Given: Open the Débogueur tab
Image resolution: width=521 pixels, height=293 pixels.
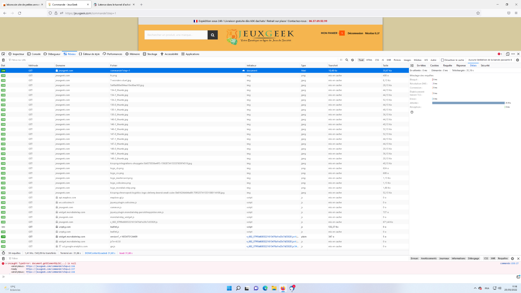Looking at the screenshot, I should coord(52,54).
